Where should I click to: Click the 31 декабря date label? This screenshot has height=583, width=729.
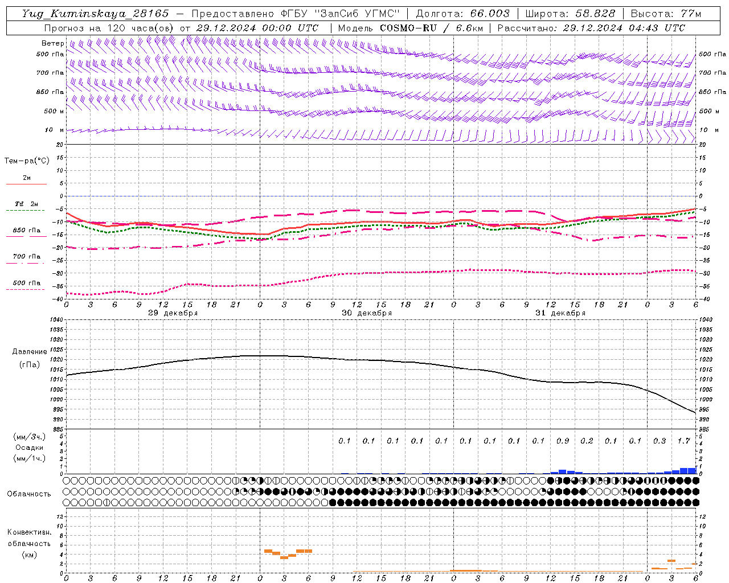coord(560,313)
